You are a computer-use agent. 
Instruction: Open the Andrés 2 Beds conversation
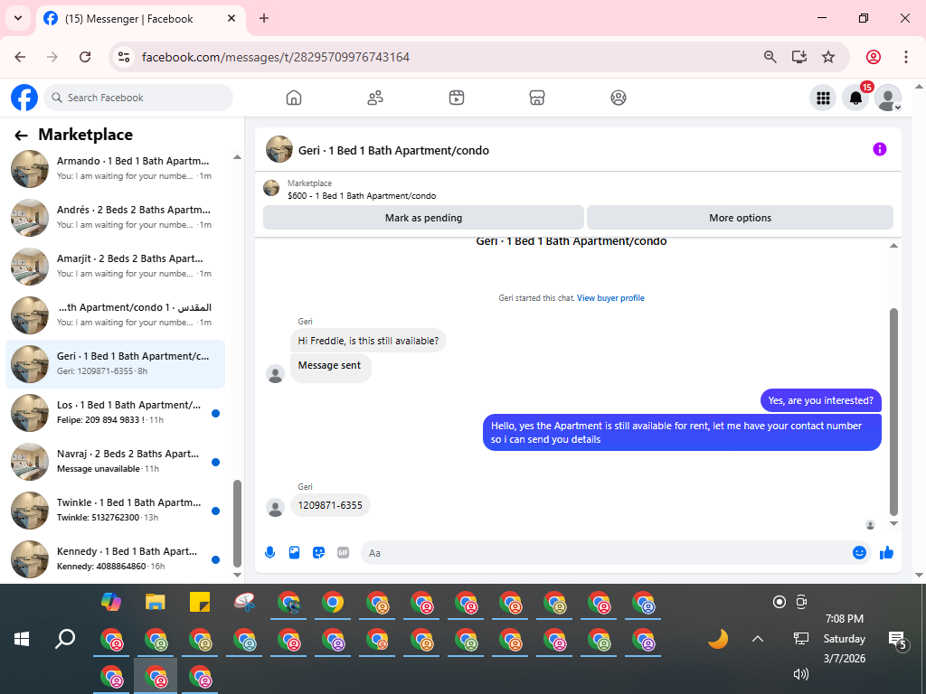pyautogui.click(x=116, y=217)
